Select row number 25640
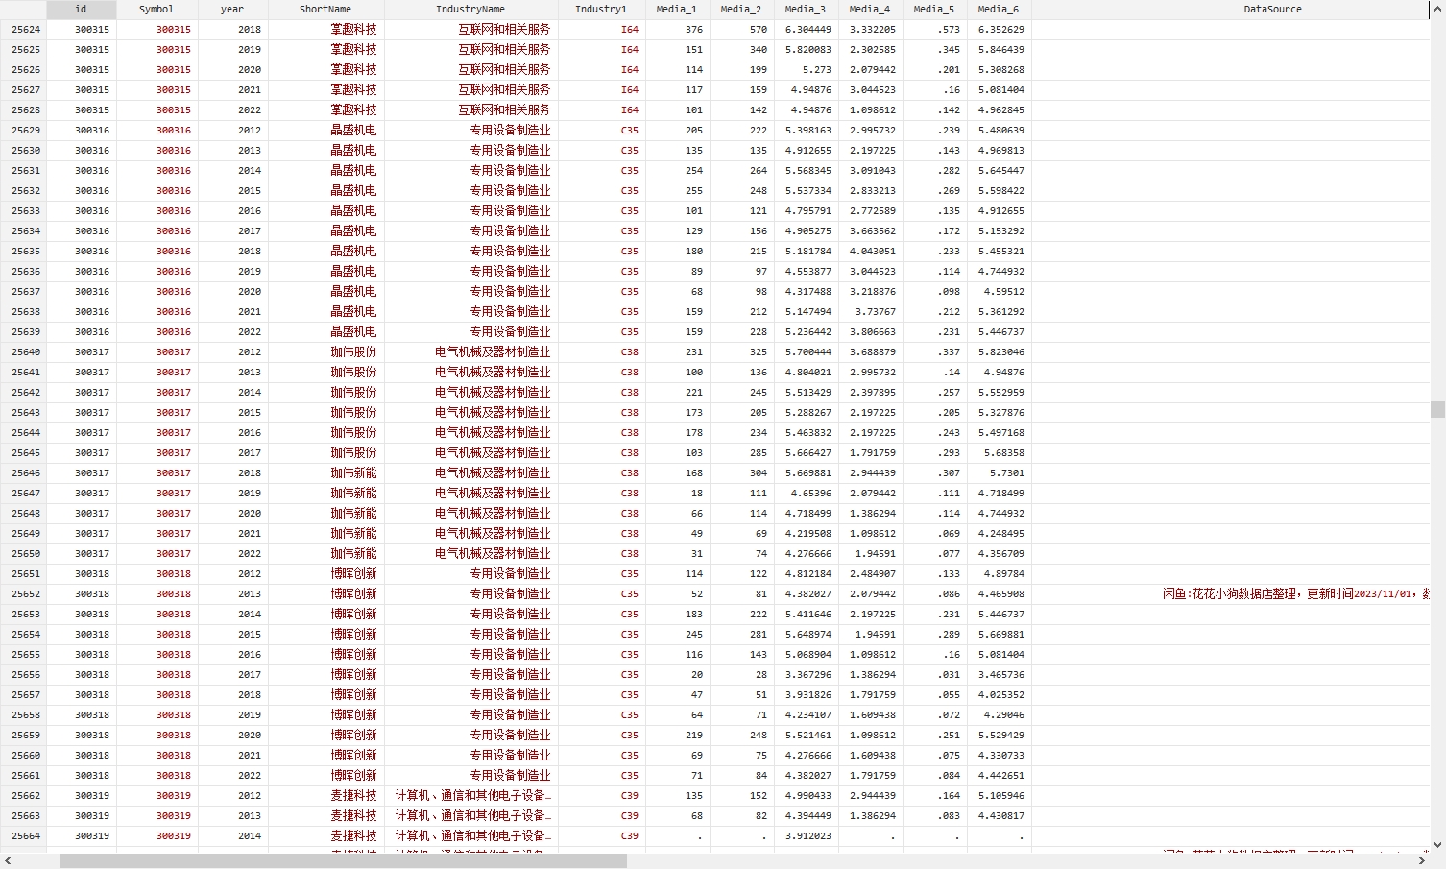This screenshot has width=1446, height=869. tap(26, 352)
